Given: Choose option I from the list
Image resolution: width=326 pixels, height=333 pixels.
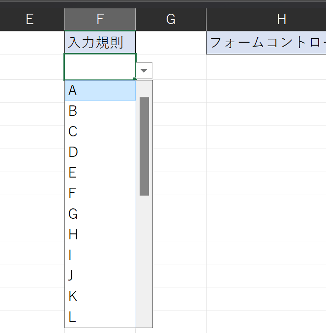Looking at the screenshot, I should (x=100, y=256).
